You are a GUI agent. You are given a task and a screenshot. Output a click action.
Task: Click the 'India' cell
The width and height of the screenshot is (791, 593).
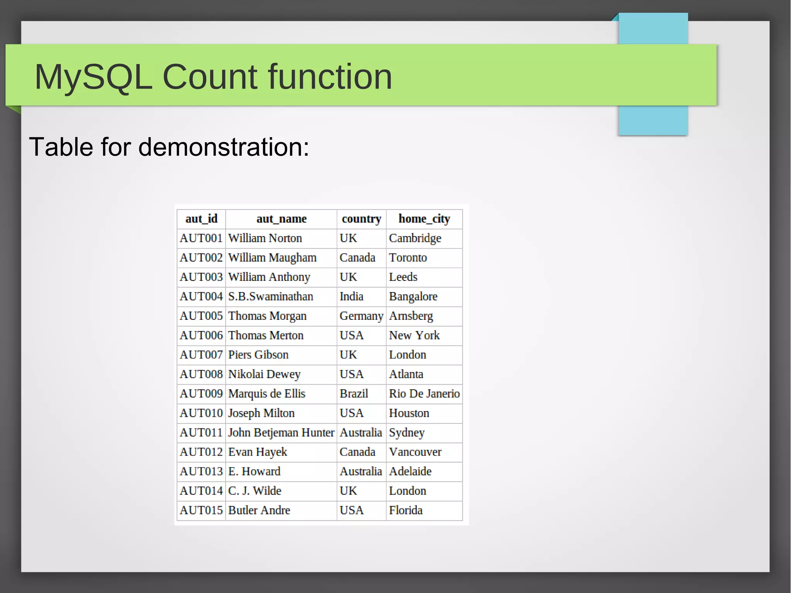pyautogui.click(x=362, y=297)
